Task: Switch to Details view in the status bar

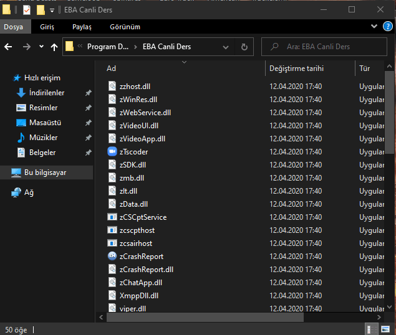Action: (370, 329)
